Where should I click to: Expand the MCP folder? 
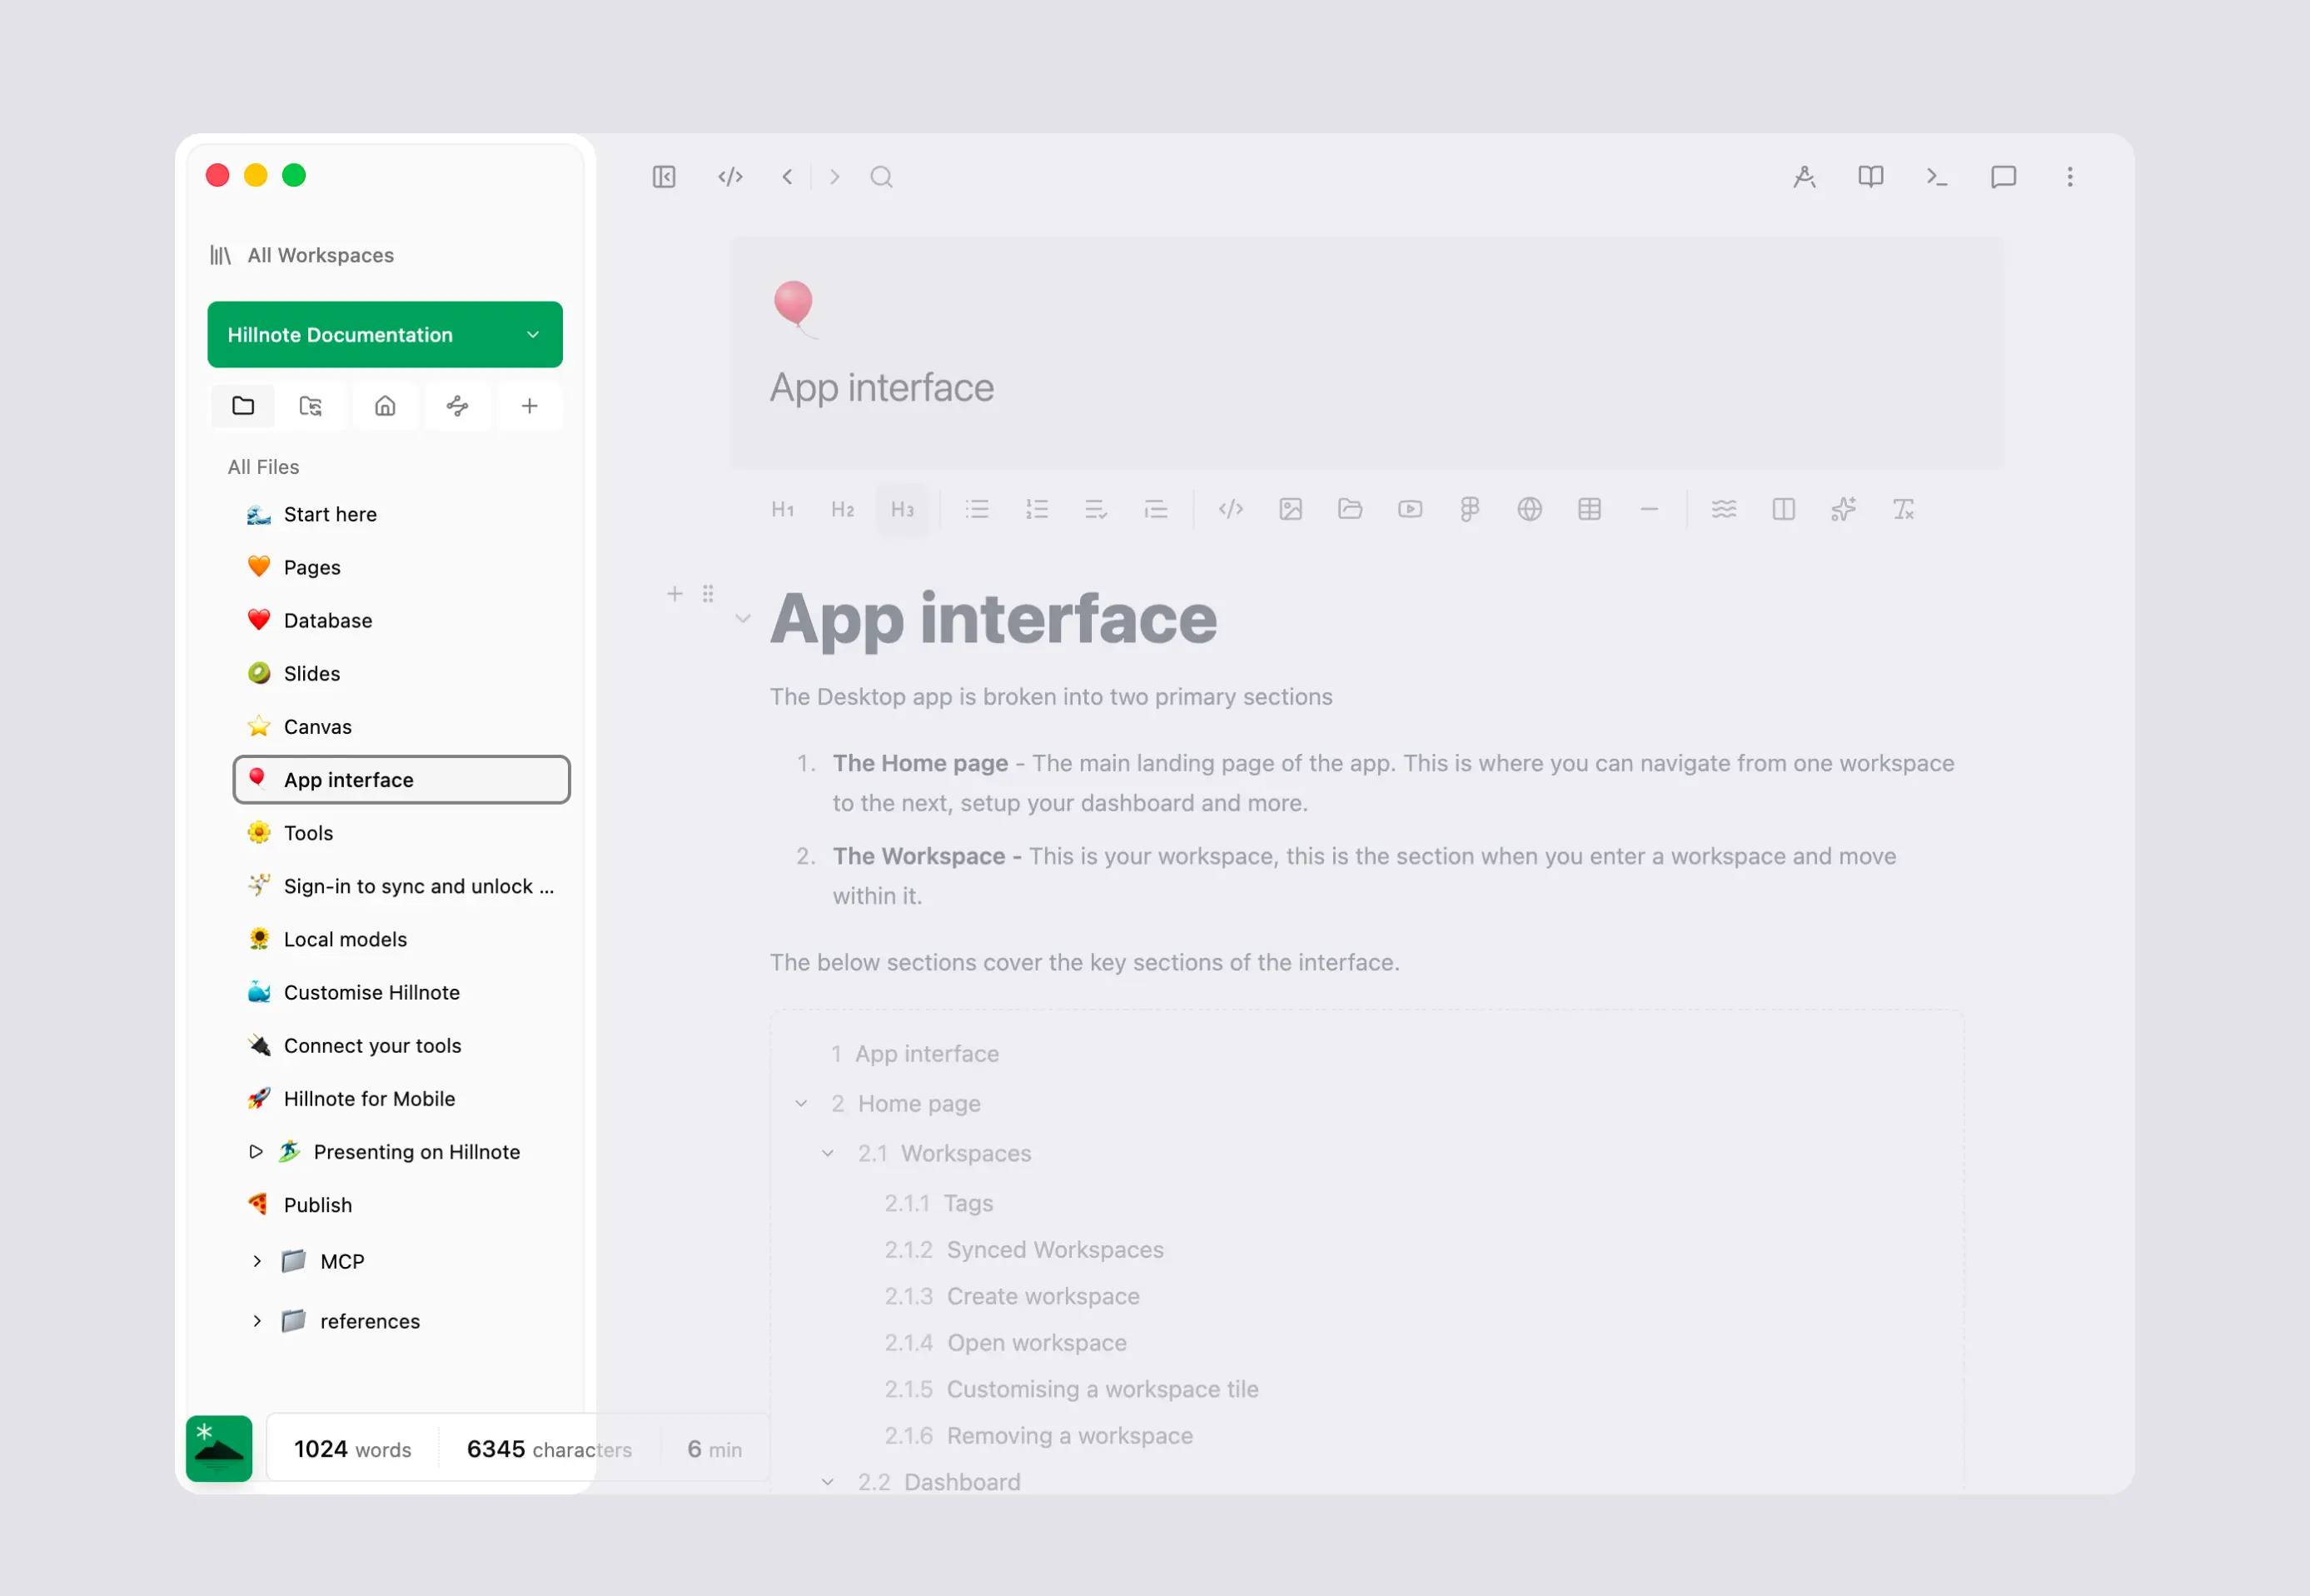click(256, 1261)
